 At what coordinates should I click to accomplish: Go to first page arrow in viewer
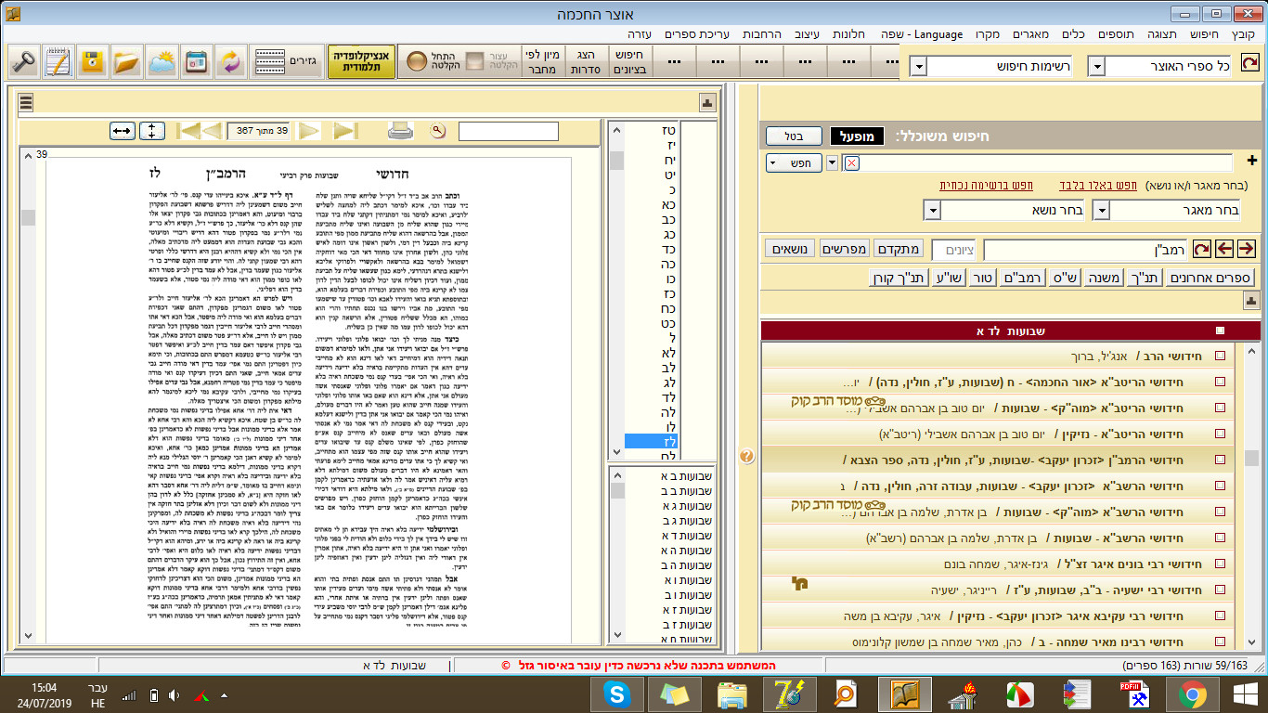click(188, 131)
